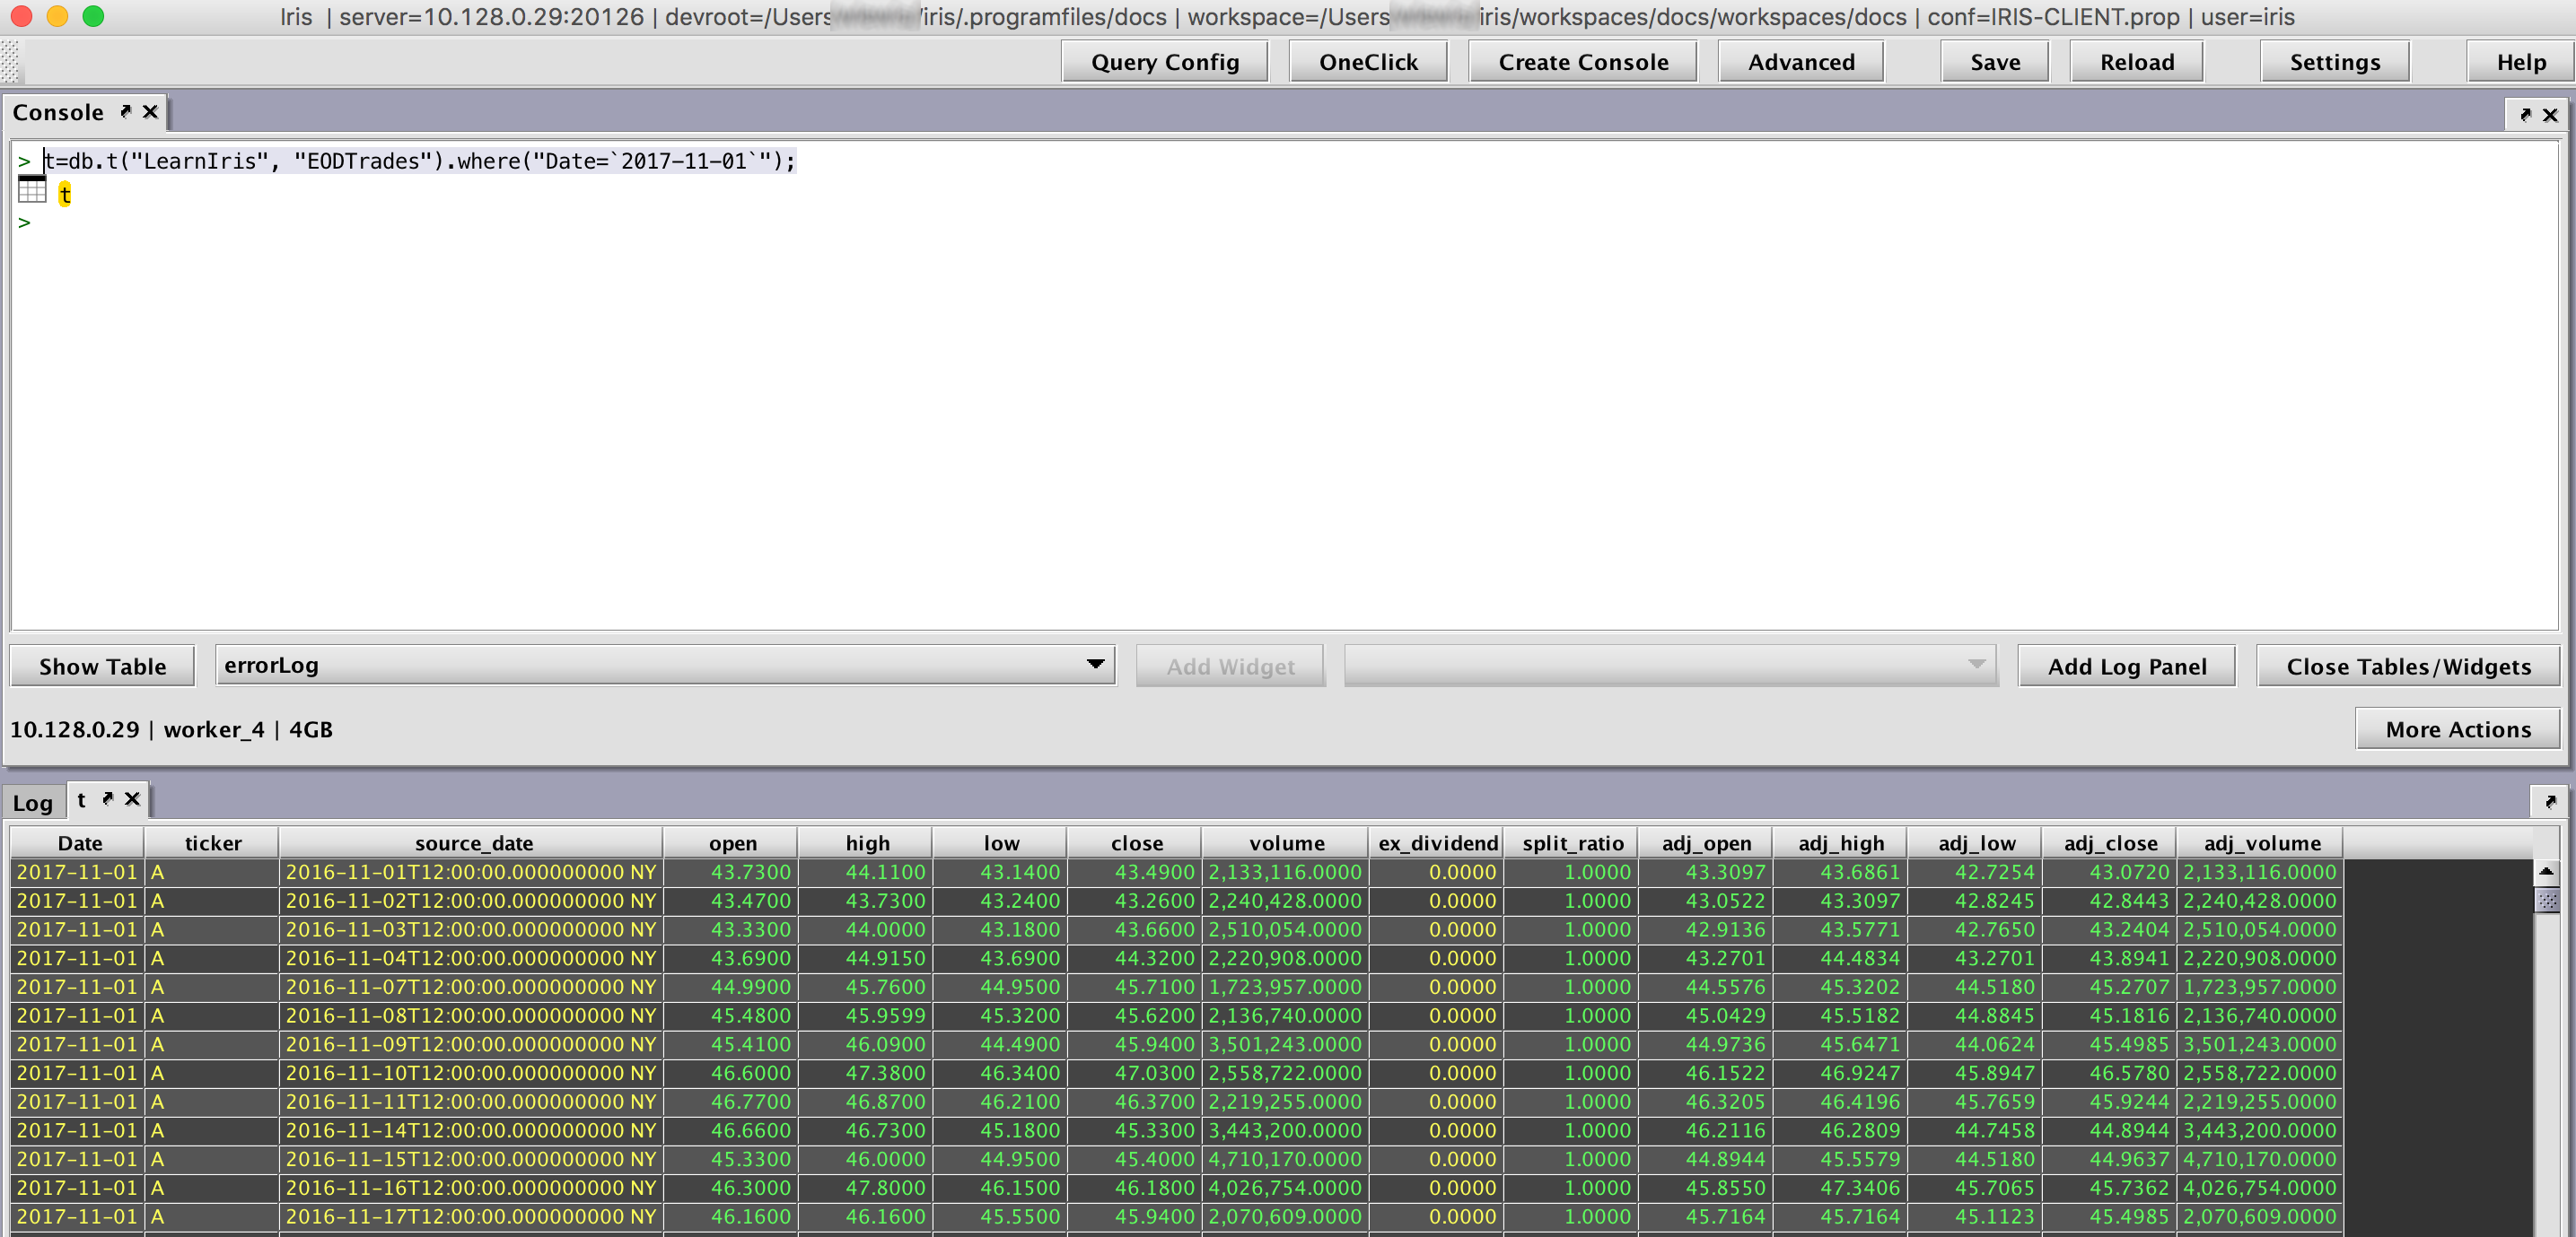Open the errorLog table dropdown
Viewport: 2576px width, 1237px height.
click(1095, 665)
